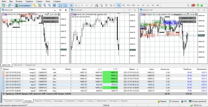Click the green connection level bar
Screen dimensions: 208x107
[204, 5]
